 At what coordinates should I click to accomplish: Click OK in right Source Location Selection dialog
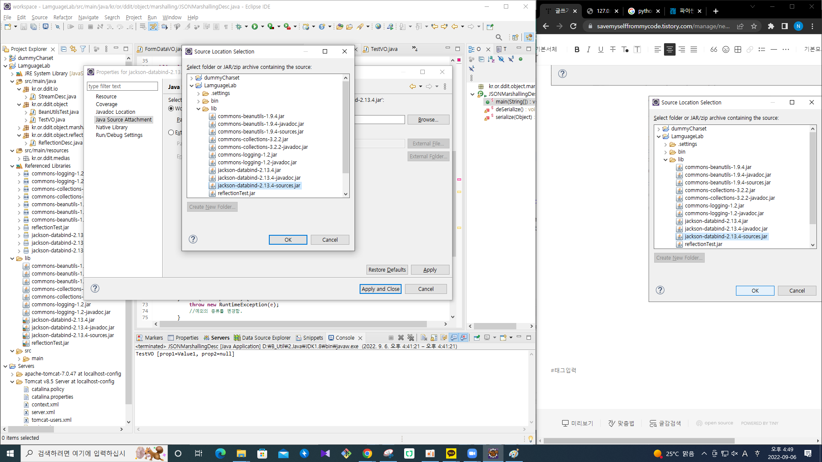(755, 290)
